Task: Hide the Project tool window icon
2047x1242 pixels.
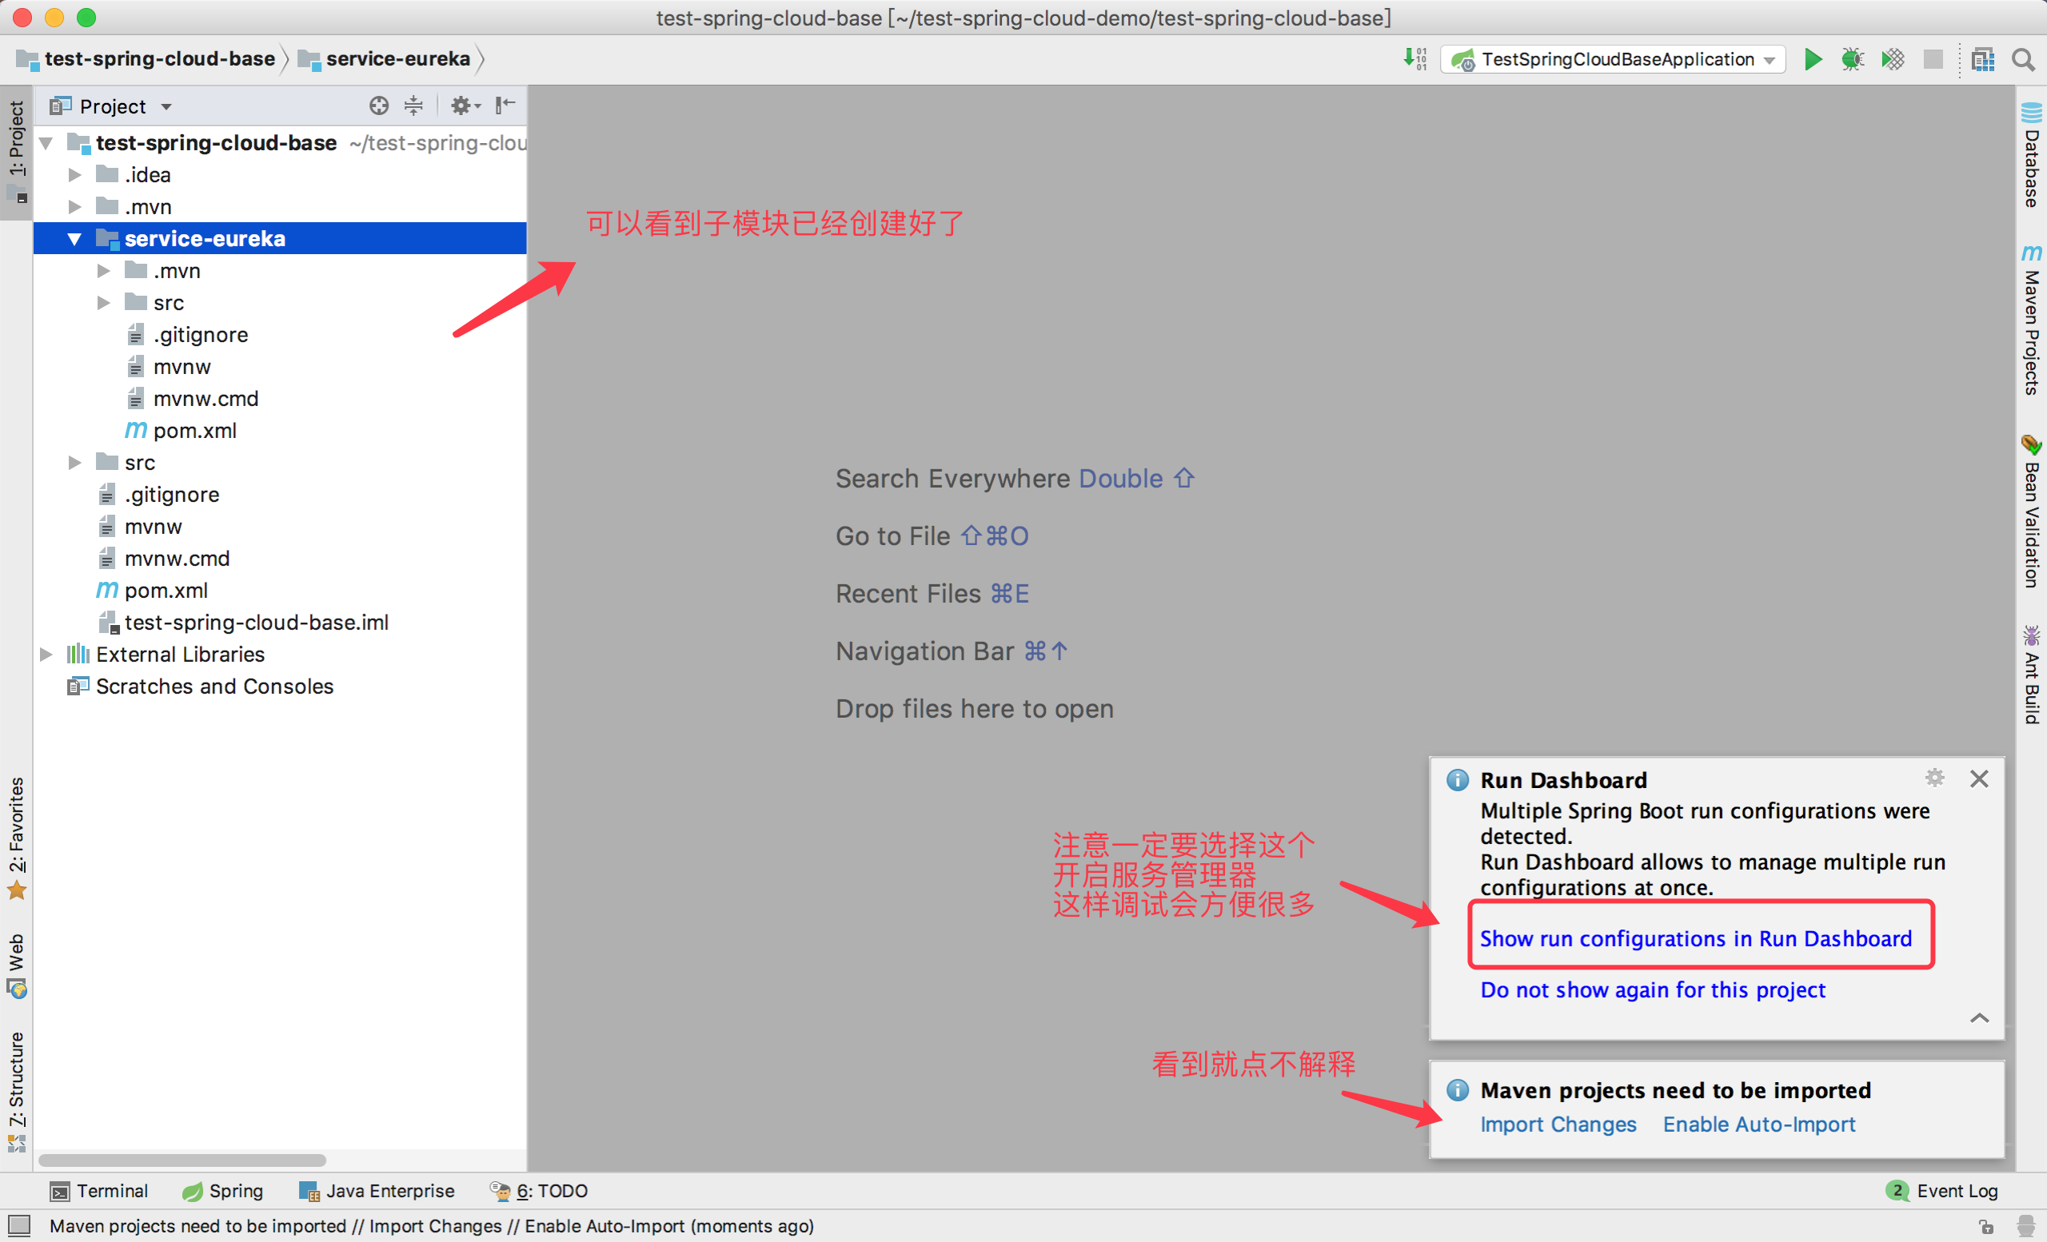Action: [x=505, y=105]
